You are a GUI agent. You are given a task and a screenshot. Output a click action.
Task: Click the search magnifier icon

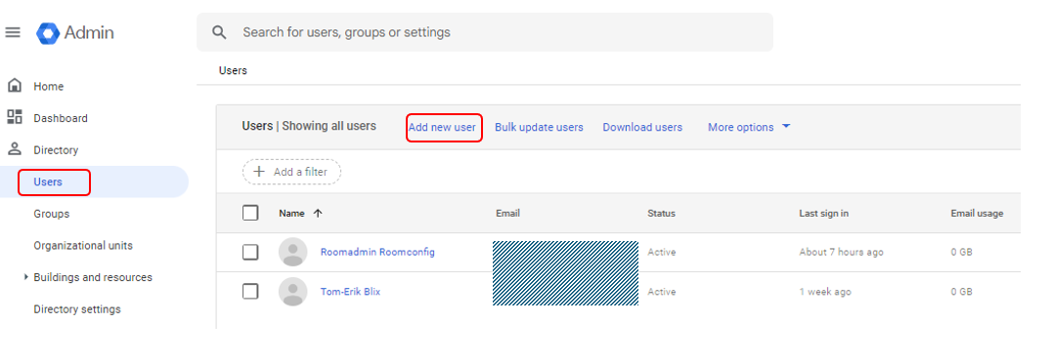[x=219, y=32]
